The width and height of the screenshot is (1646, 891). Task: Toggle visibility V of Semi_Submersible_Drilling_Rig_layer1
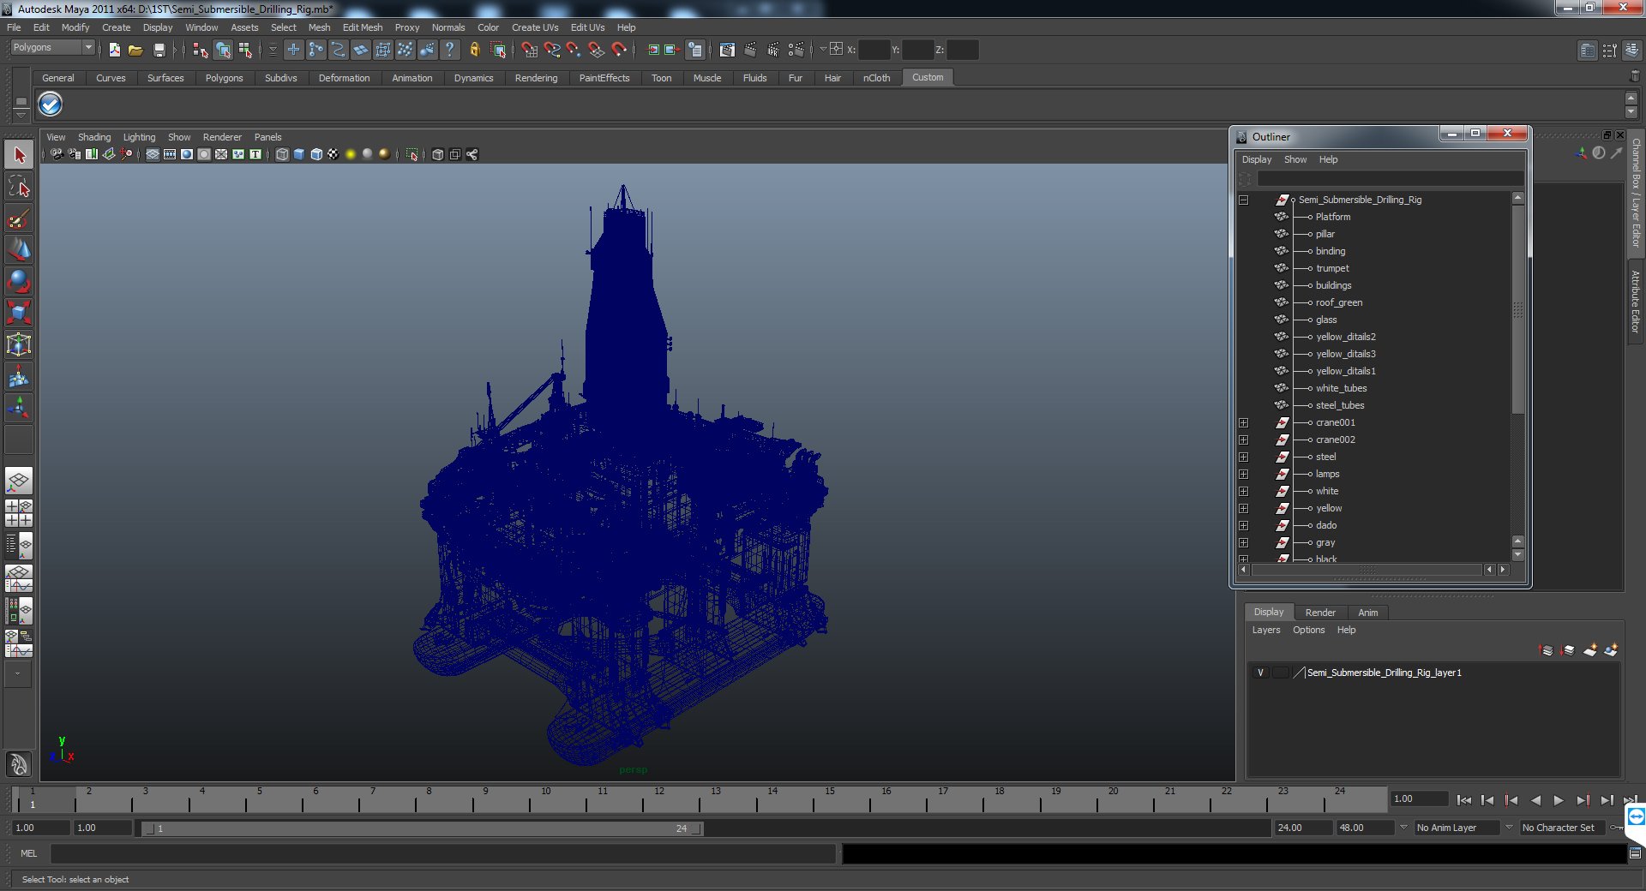pos(1260,673)
